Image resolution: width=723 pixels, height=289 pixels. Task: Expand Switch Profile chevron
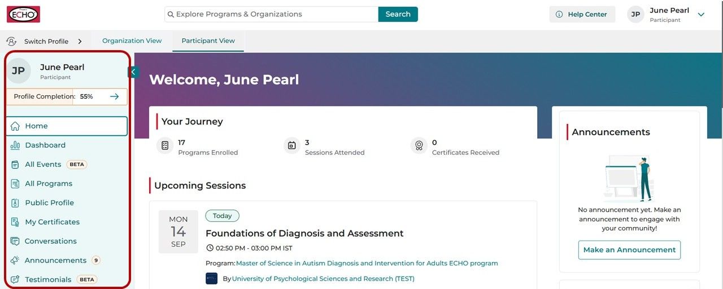pos(80,41)
